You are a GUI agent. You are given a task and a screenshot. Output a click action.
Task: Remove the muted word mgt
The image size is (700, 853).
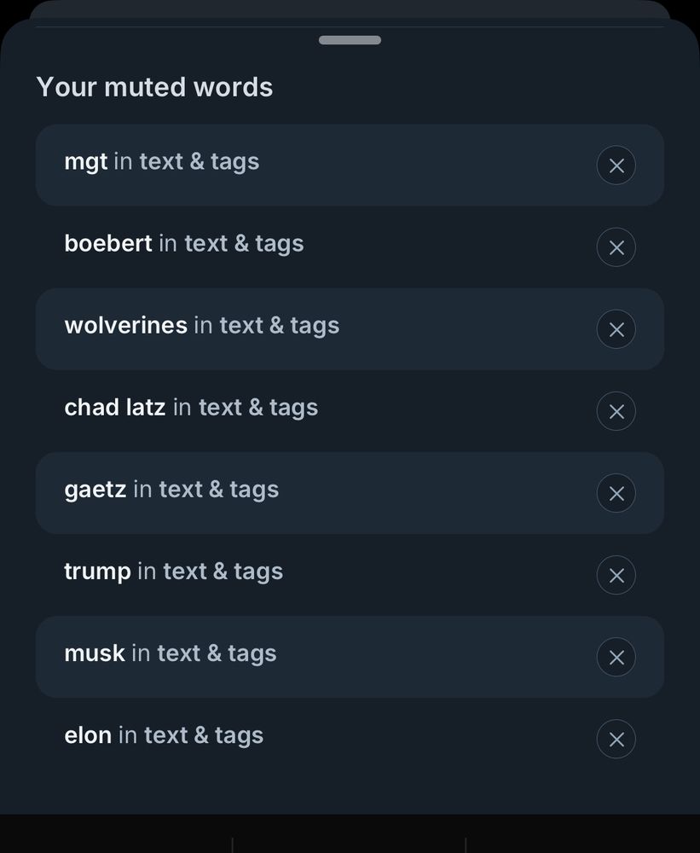(616, 165)
